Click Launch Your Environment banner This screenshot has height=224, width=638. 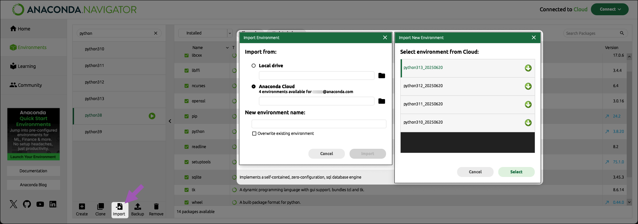click(34, 157)
